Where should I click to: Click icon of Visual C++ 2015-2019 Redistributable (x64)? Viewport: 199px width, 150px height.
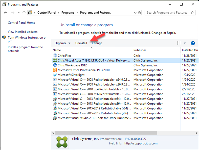[x=55, y=108]
